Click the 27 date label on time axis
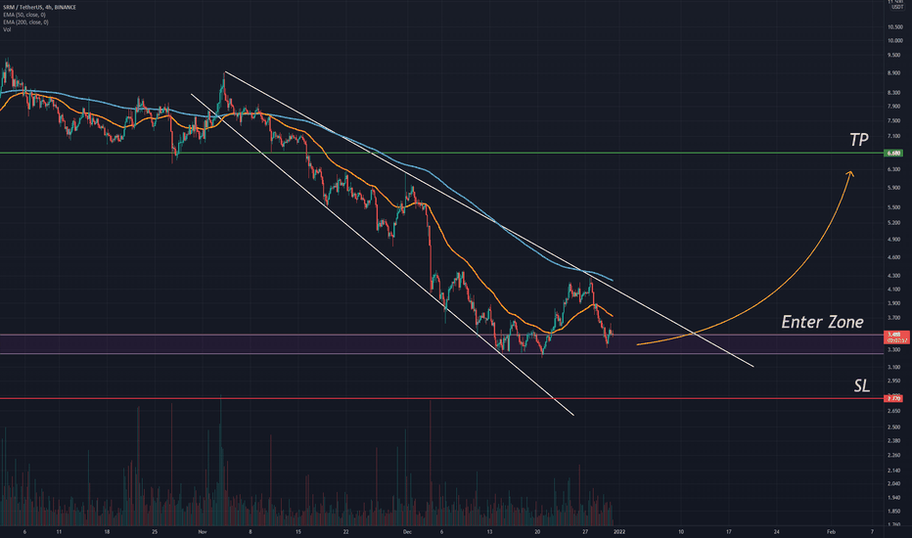 [x=585, y=531]
